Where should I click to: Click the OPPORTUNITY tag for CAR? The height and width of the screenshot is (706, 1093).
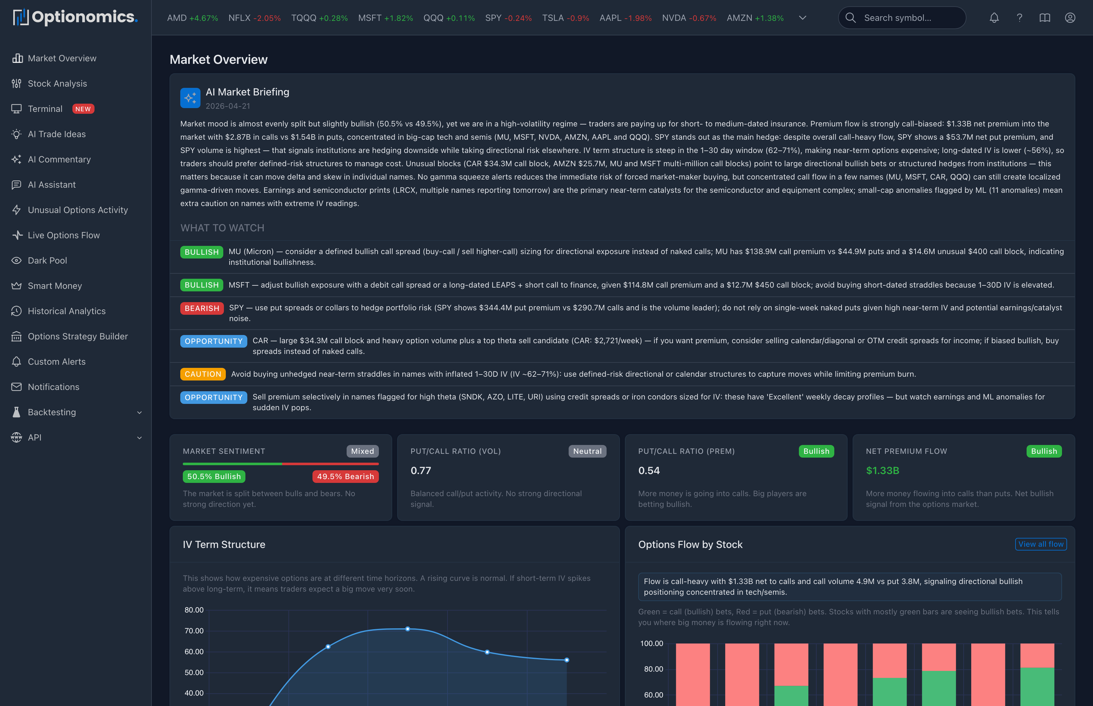tap(213, 341)
